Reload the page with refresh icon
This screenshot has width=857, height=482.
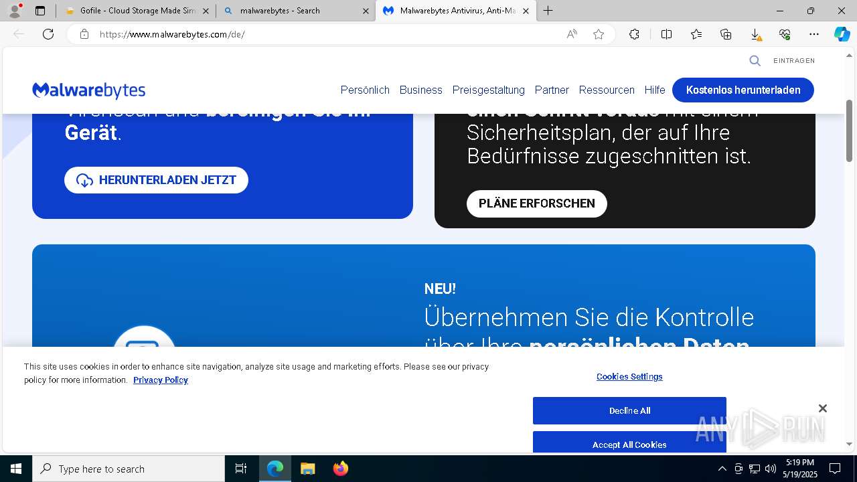(x=48, y=34)
